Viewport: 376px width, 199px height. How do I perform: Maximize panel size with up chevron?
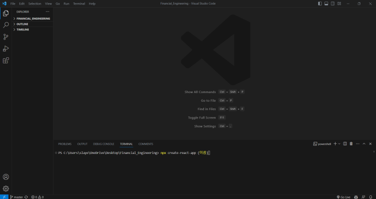[x=364, y=144]
